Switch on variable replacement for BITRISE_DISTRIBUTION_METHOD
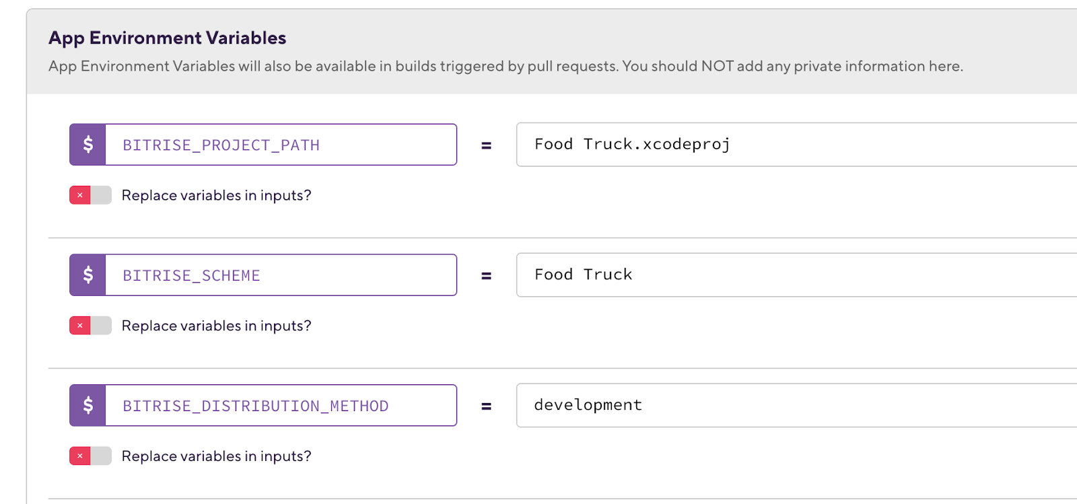The image size is (1077, 504). click(x=90, y=456)
